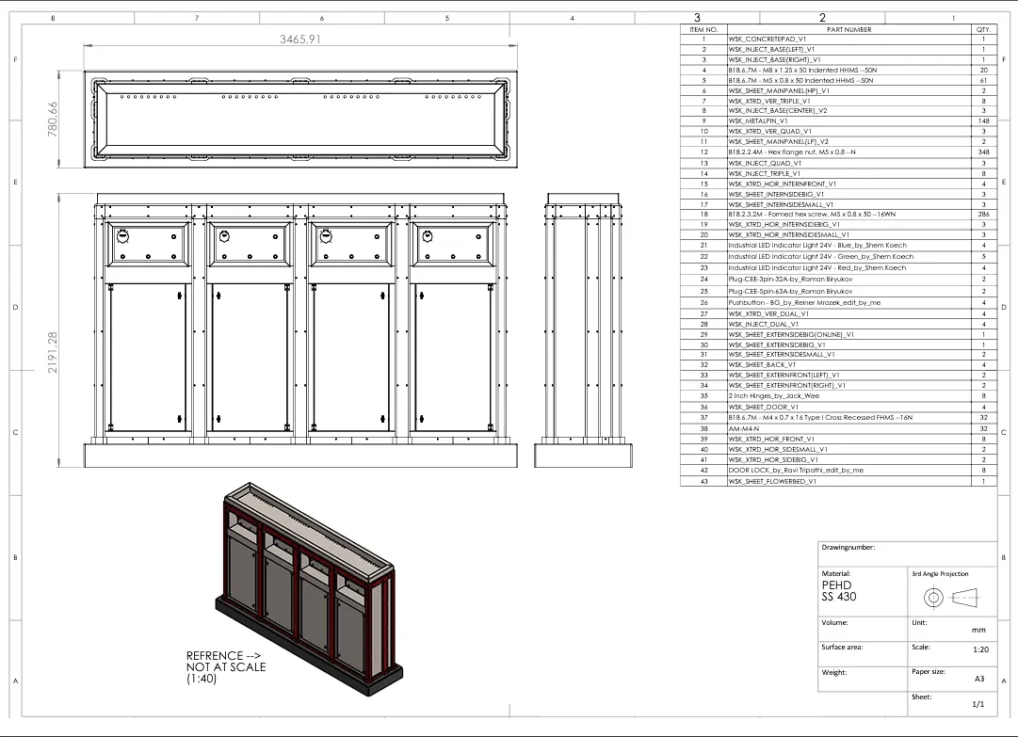The width and height of the screenshot is (1018, 737).
Task: Click the 'Volume:' field in title block
Action: point(863,629)
